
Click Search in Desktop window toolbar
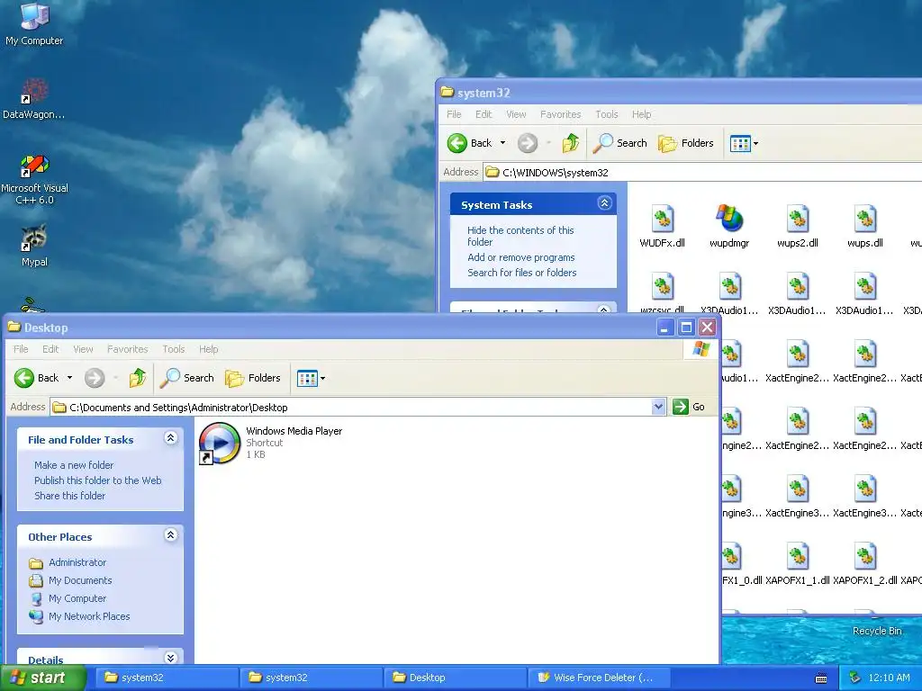coord(187,378)
